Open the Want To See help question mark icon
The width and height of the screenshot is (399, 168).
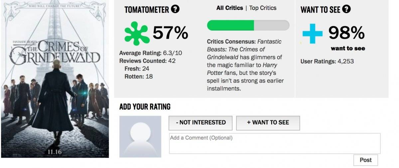[x=346, y=9]
